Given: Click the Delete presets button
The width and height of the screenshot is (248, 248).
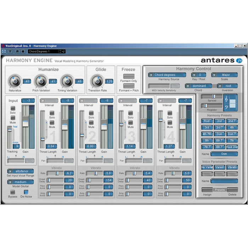Looking at the screenshot, I should coord(232,190).
